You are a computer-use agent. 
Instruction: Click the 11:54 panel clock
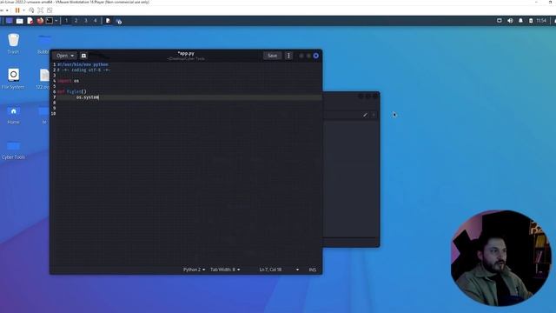541,21
